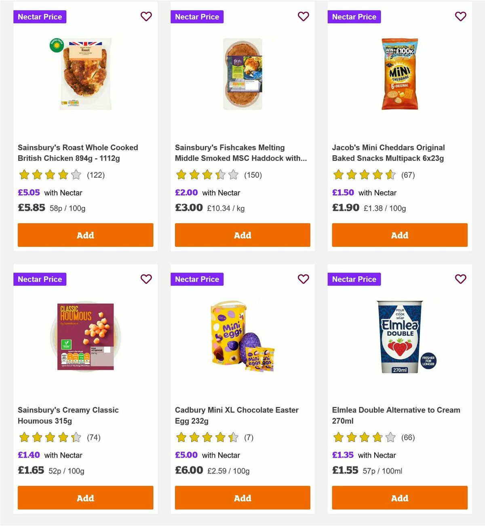Select the Nectar Price label on houmous
Image resolution: width=485 pixels, height=526 pixels.
[x=40, y=279]
